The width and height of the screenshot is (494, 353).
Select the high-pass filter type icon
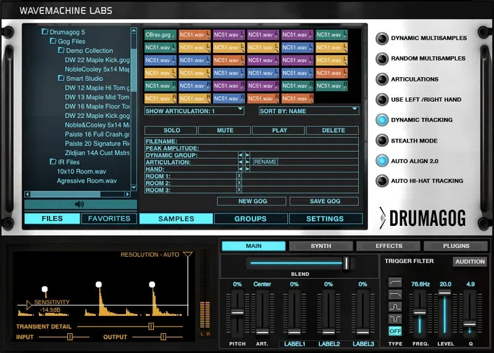coord(395,282)
